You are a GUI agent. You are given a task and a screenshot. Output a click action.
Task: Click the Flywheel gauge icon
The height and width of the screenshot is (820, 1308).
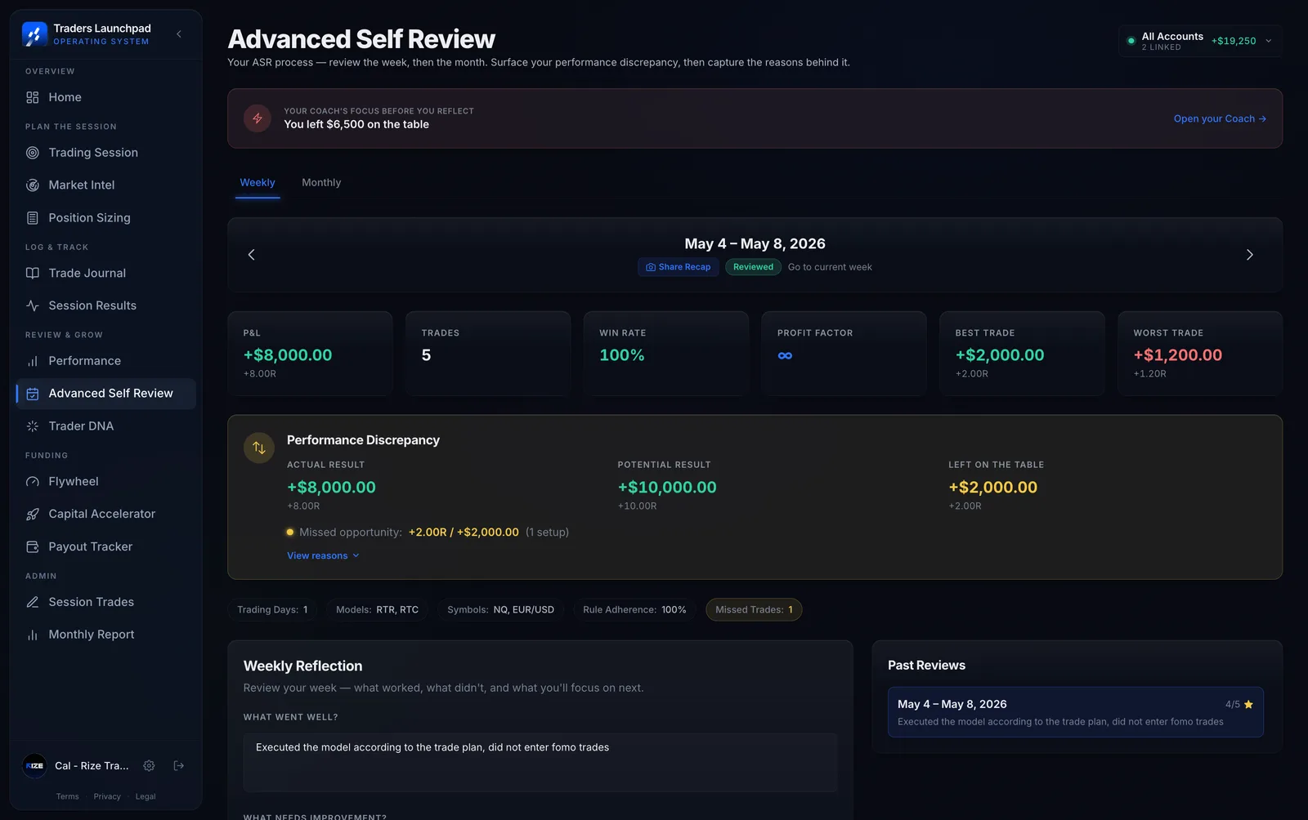click(x=33, y=482)
